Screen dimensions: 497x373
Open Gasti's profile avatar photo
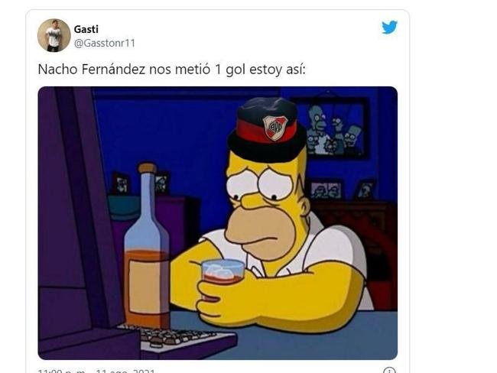pos(54,35)
